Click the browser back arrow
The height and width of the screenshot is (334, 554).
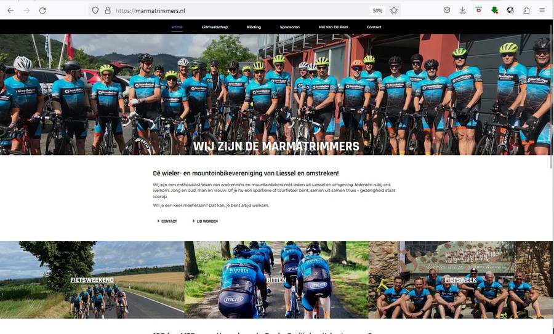10,10
